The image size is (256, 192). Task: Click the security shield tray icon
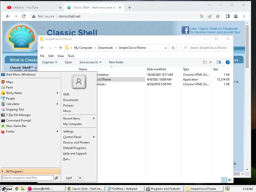[227, 189]
